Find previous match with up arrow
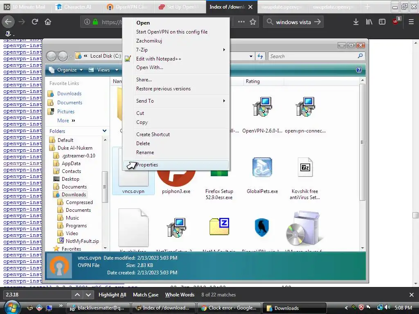The image size is (419, 314). (77, 295)
